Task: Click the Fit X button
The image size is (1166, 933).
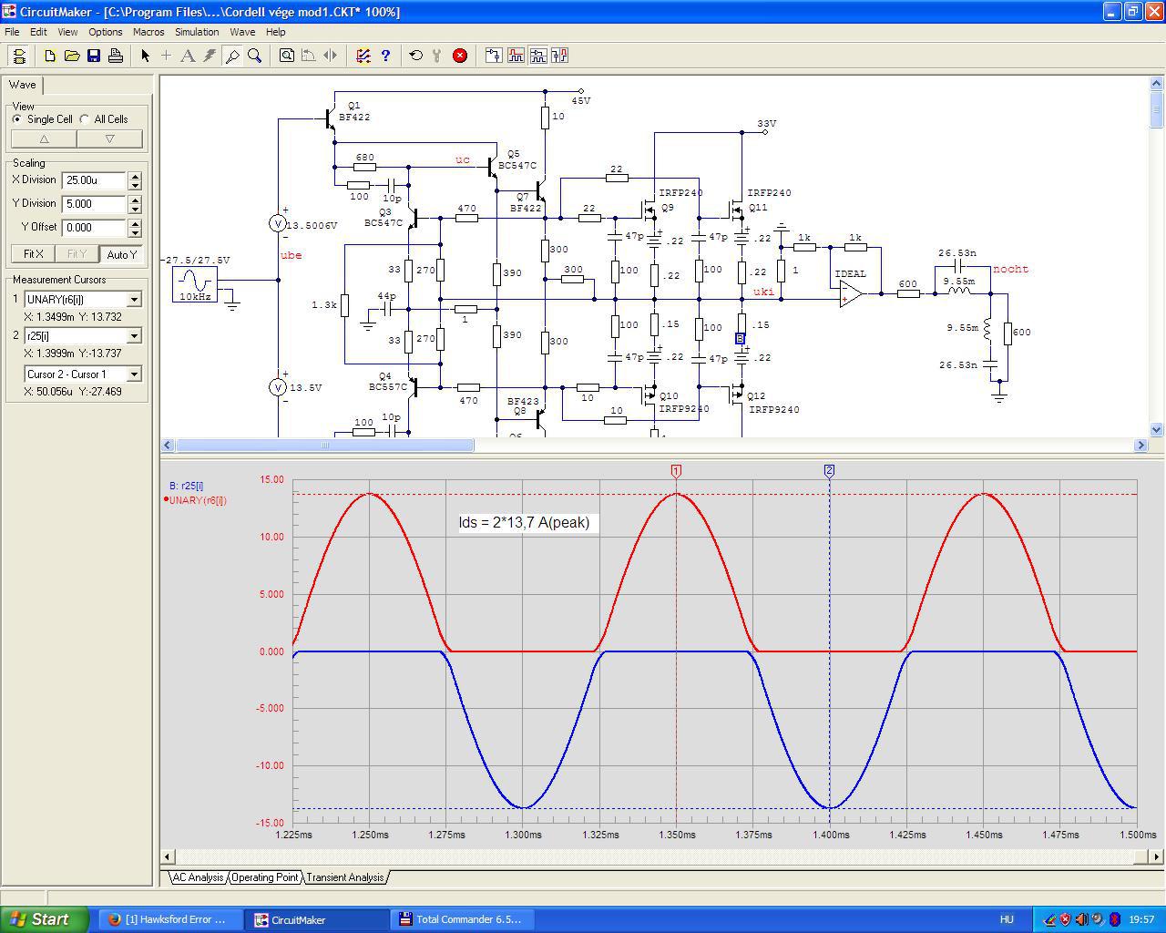Action: [34, 254]
